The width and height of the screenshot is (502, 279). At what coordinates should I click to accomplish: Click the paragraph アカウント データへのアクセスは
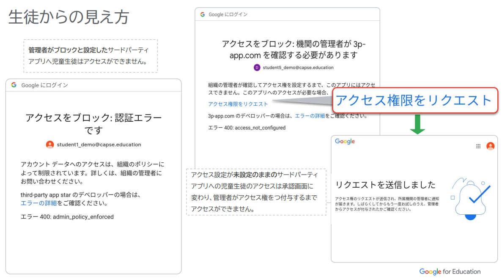point(93,173)
